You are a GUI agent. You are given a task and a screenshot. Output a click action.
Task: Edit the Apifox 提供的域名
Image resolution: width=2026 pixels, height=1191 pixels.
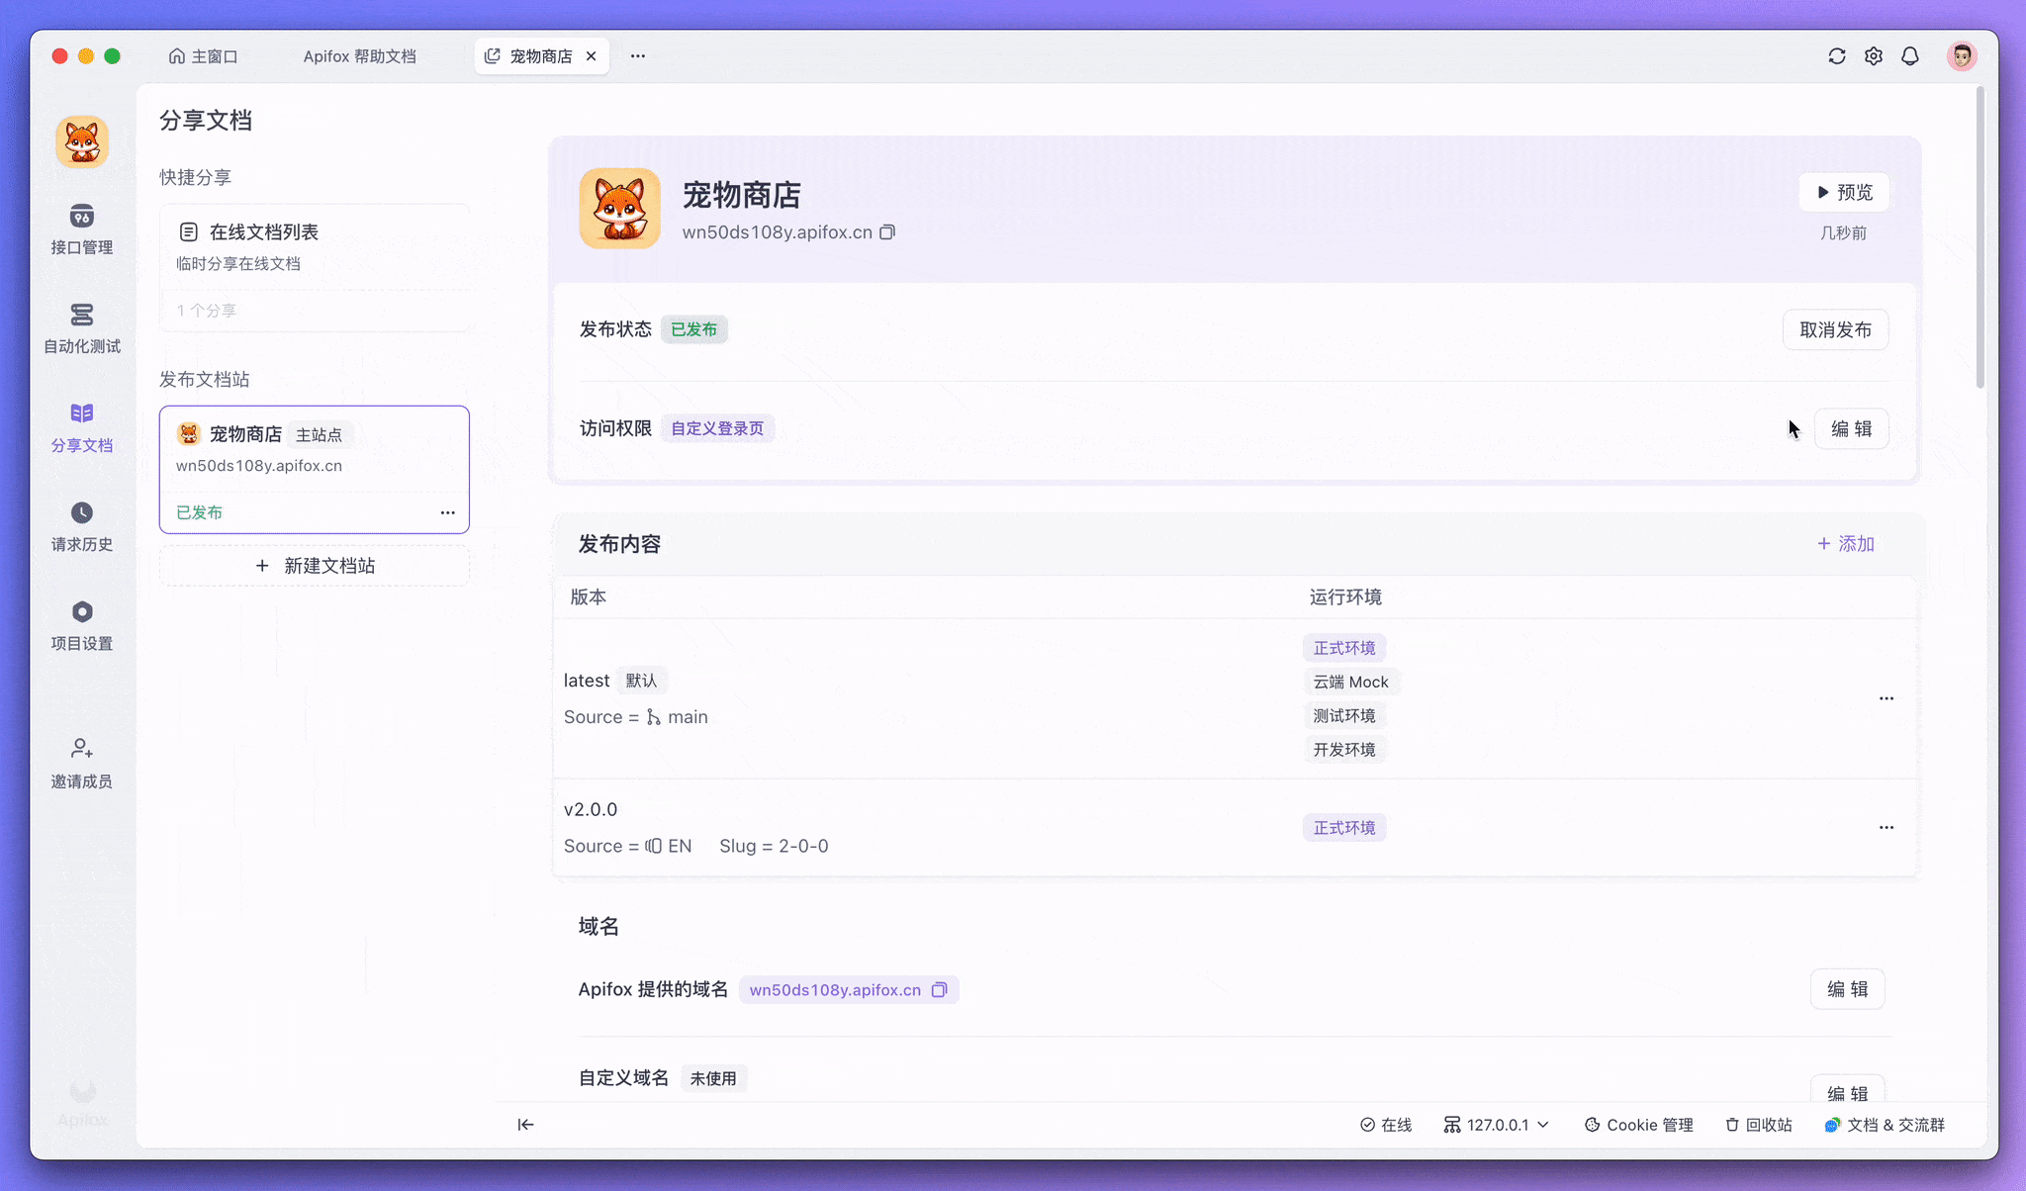[x=1847, y=989]
